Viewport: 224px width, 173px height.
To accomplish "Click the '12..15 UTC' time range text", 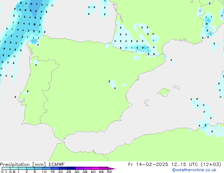I will pos(184,165).
